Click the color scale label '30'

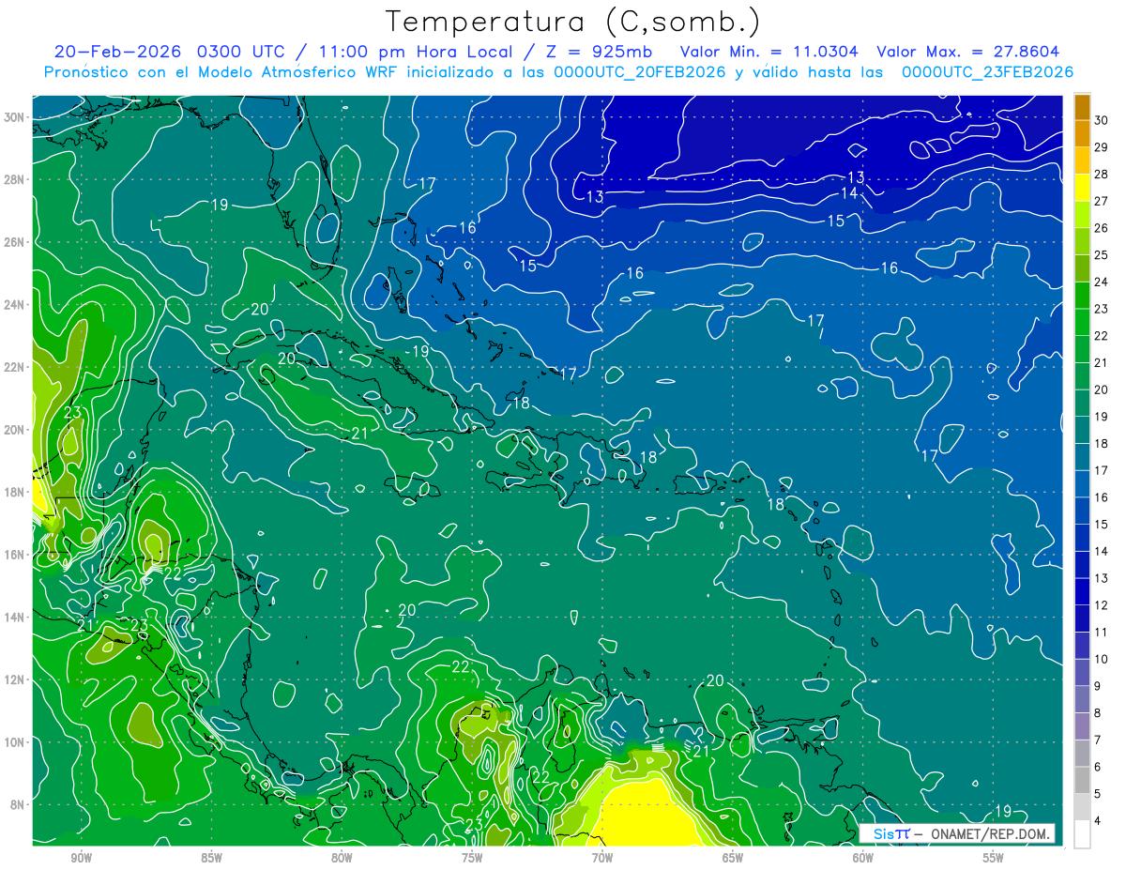tap(1102, 120)
